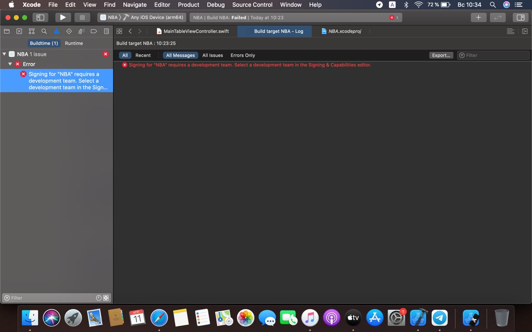Collapse the NBA 1 issue group
The width and height of the screenshot is (532, 332).
coord(4,54)
